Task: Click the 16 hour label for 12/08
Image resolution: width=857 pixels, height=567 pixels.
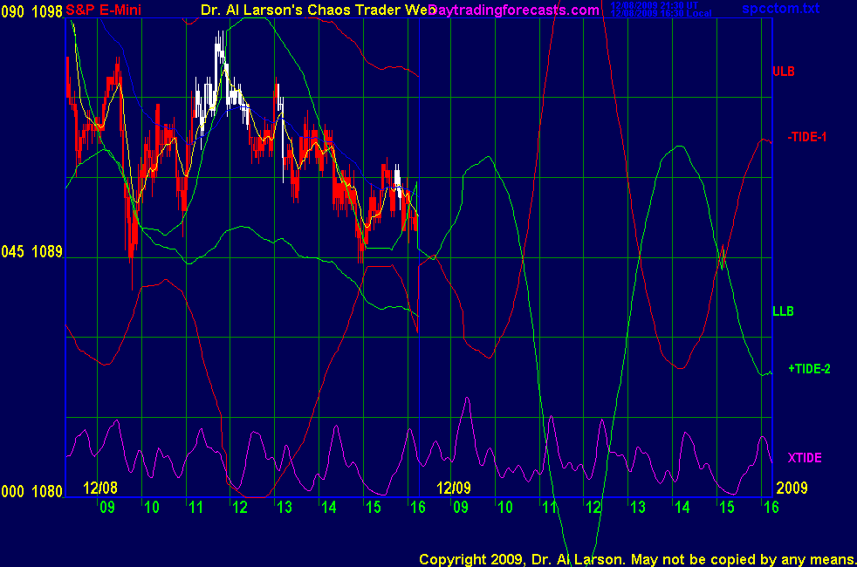Action: coord(417,508)
